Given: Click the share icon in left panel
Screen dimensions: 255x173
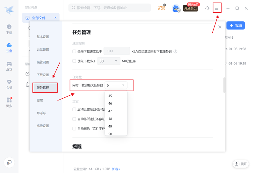Looking at the screenshot, I should coord(27,74).
